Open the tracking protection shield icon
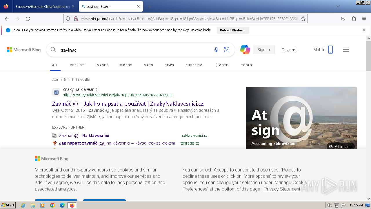This screenshot has width=371, height=209. coord(68,19)
